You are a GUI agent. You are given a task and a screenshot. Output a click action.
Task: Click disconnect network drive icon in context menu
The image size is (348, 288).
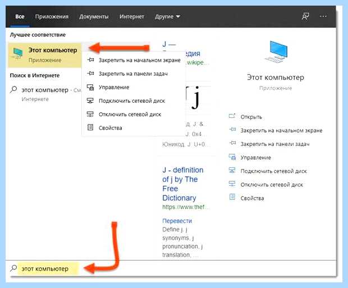[90, 114]
